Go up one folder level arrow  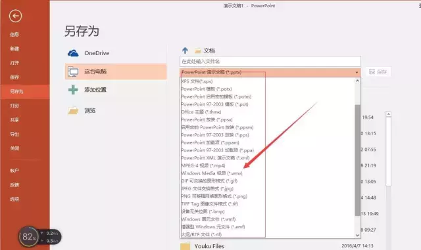(185, 50)
